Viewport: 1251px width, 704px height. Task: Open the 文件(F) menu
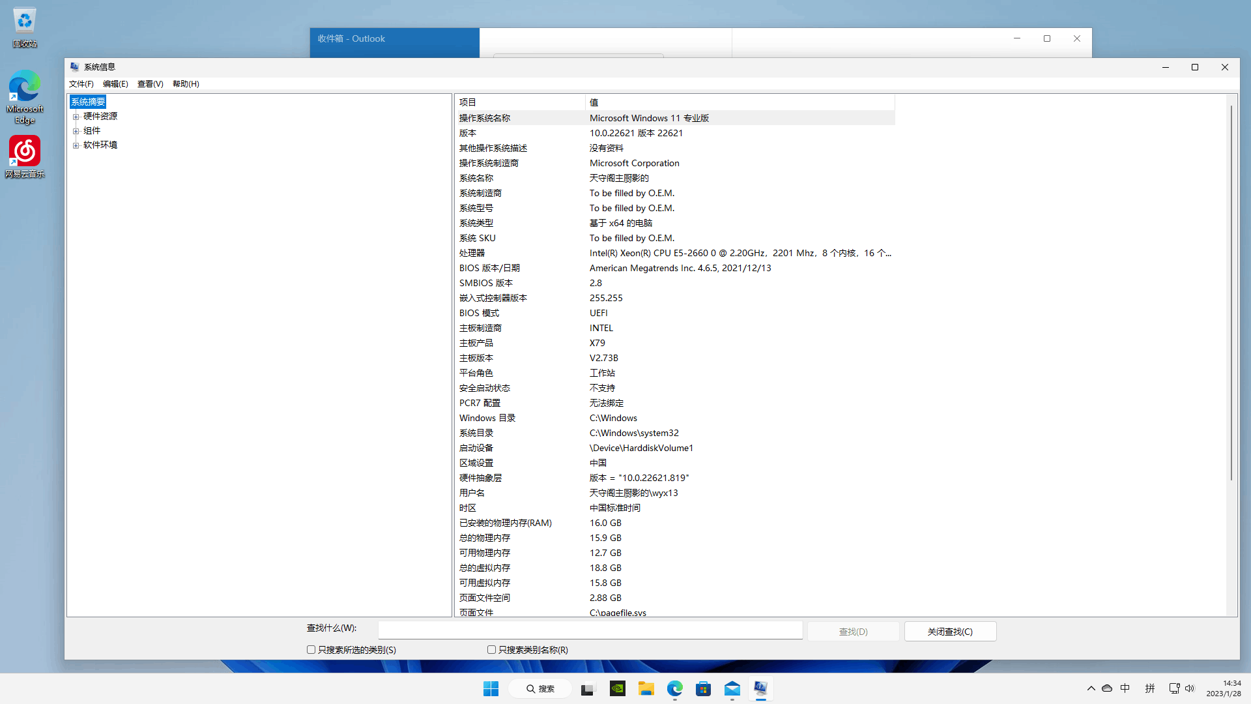(x=81, y=84)
